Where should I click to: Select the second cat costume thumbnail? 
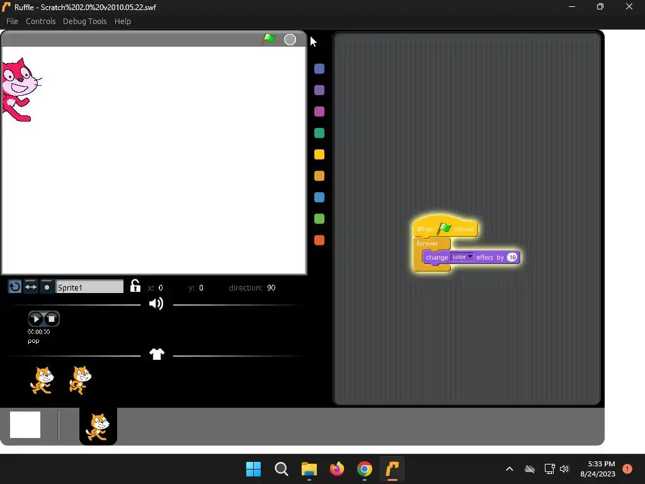click(80, 380)
